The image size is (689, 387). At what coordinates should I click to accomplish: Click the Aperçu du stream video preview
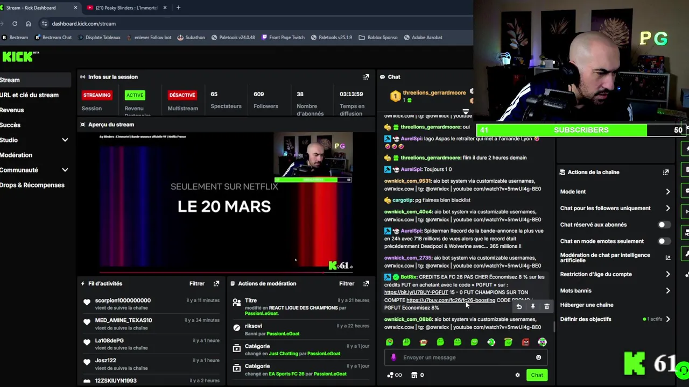pos(226,202)
